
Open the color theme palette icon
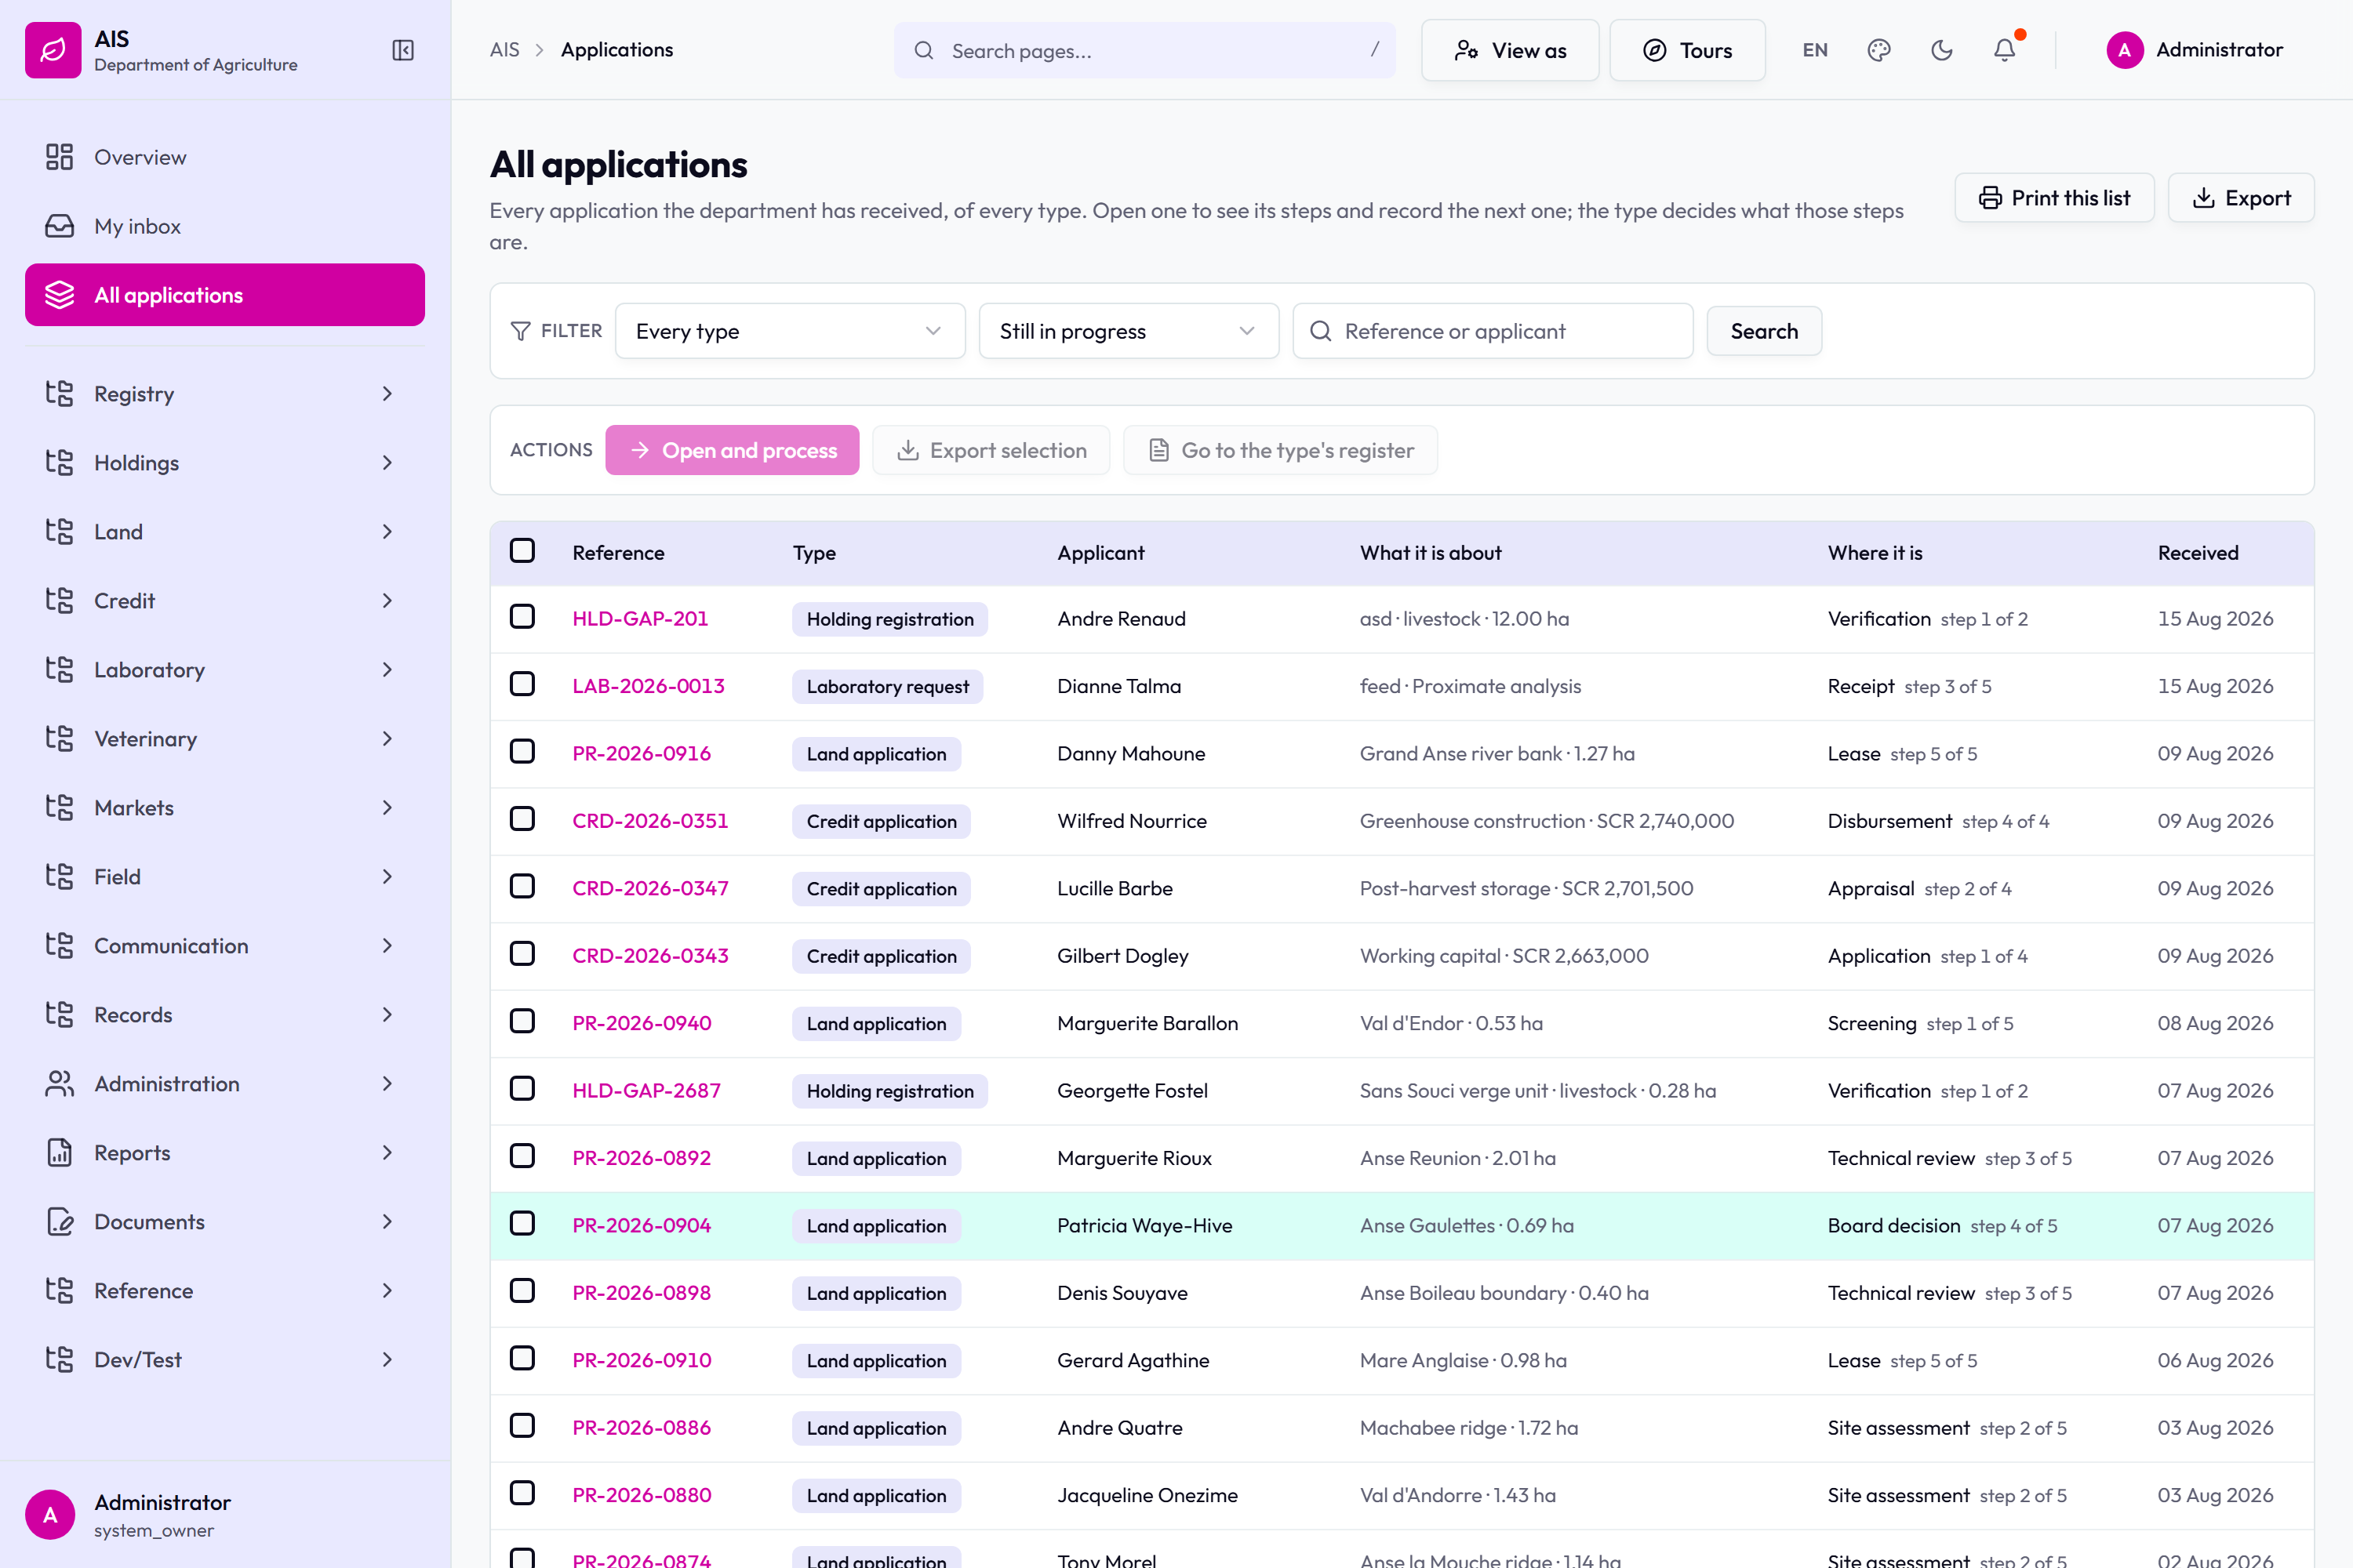(x=1878, y=50)
